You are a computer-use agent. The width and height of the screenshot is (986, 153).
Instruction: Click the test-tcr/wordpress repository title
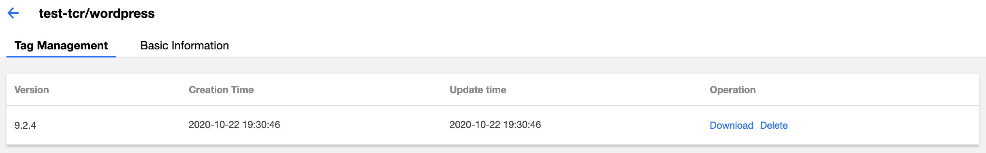[x=97, y=13]
